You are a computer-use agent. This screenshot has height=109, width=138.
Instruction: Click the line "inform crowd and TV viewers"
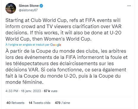point(64,27)
